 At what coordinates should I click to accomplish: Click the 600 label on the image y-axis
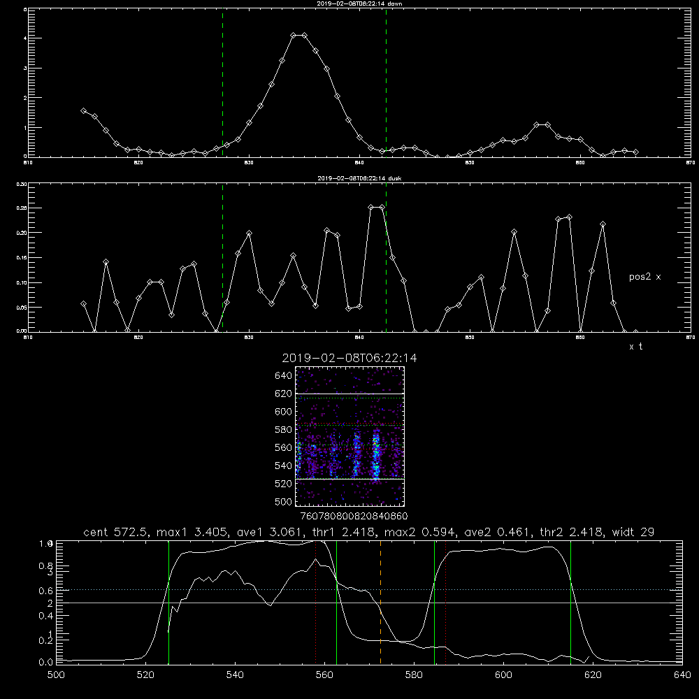click(283, 412)
